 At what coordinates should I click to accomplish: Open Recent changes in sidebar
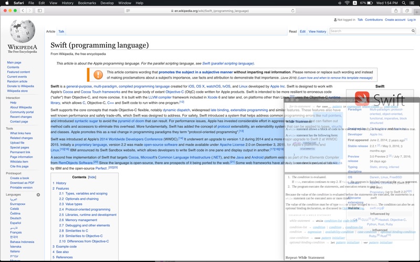(21, 116)
